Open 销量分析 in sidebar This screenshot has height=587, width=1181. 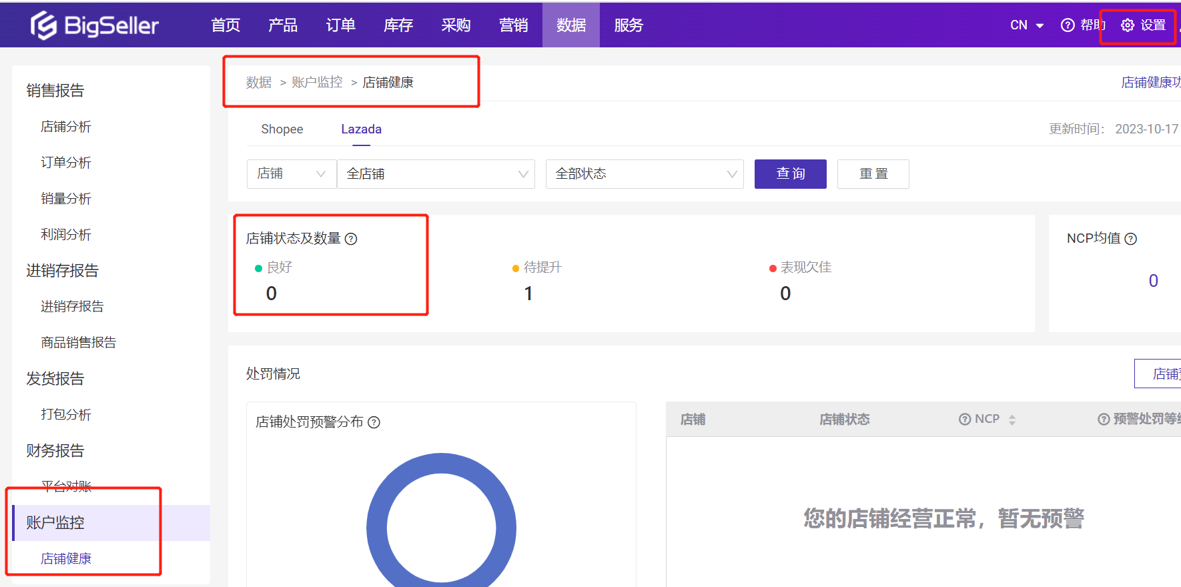click(x=66, y=199)
